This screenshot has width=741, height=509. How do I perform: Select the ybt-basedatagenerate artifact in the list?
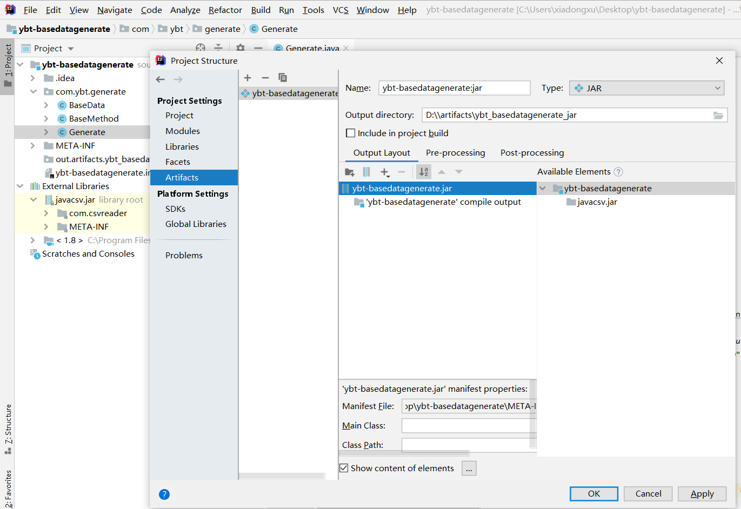click(289, 93)
